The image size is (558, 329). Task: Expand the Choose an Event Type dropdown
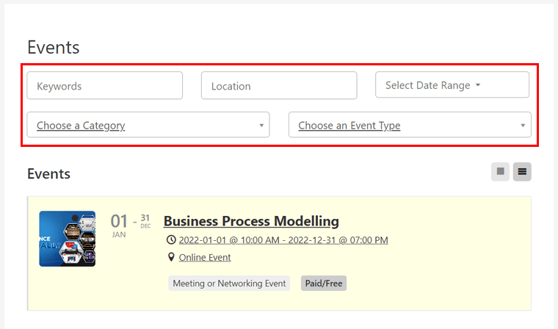410,126
